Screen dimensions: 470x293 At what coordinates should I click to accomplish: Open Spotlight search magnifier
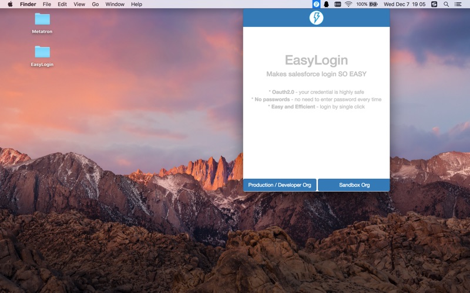pos(446,4)
